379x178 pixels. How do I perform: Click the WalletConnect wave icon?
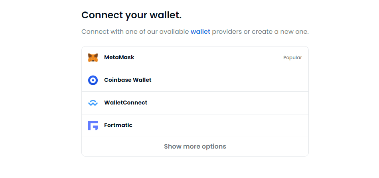pyautogui.click(x=93, y=103)
